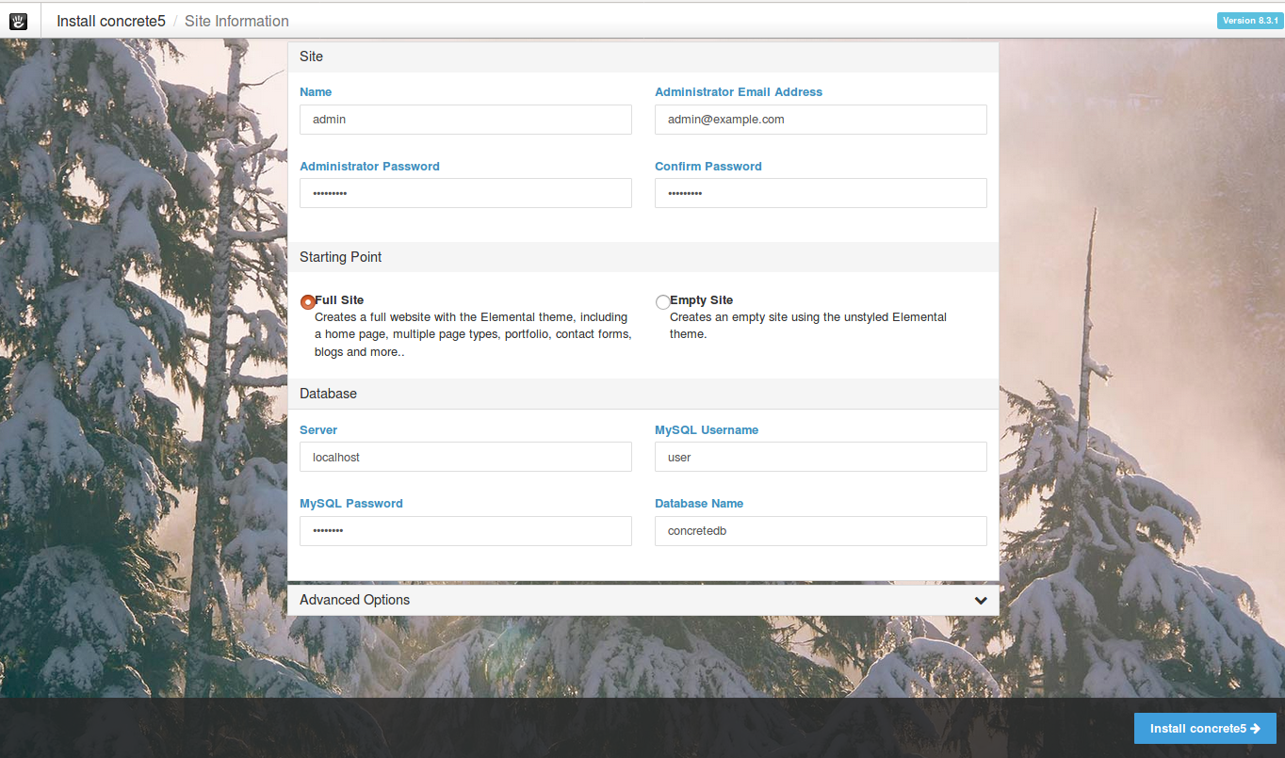Click the MySQL Password label

351,504
